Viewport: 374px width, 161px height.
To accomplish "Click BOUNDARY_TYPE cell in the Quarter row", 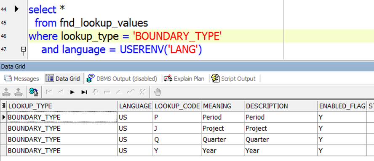I will point(62,140).
